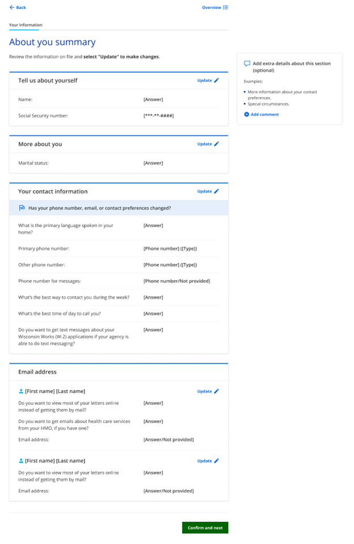This screenshot has height=544, width=354.
Task: Click Update text in Your contact information
Action: click(204, 191)
